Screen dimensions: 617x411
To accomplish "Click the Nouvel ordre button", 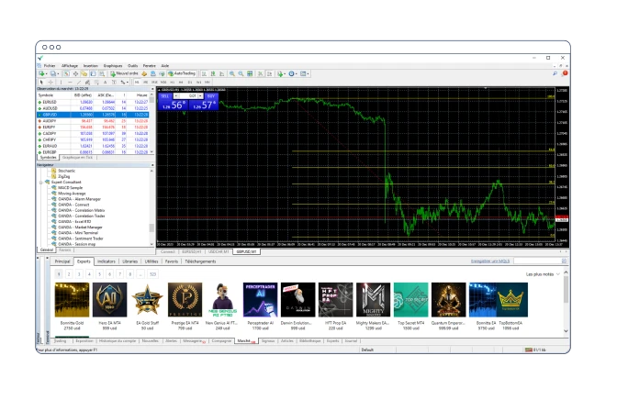I will coord(124,73).
